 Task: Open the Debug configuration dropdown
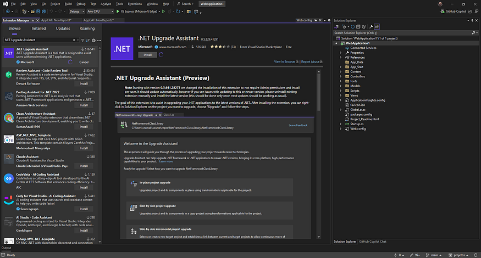[78, 11]
